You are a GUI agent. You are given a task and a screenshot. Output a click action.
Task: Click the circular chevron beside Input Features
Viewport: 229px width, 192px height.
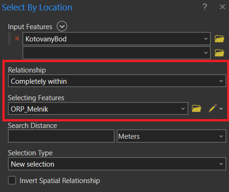pyautogui.click(x=62, y=26)
